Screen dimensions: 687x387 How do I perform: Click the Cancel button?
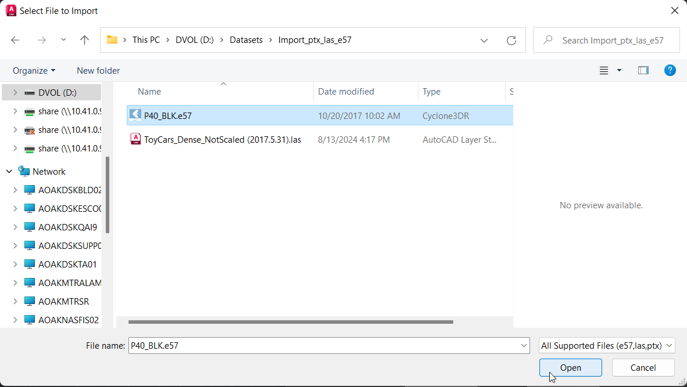[x=643, y=367]
